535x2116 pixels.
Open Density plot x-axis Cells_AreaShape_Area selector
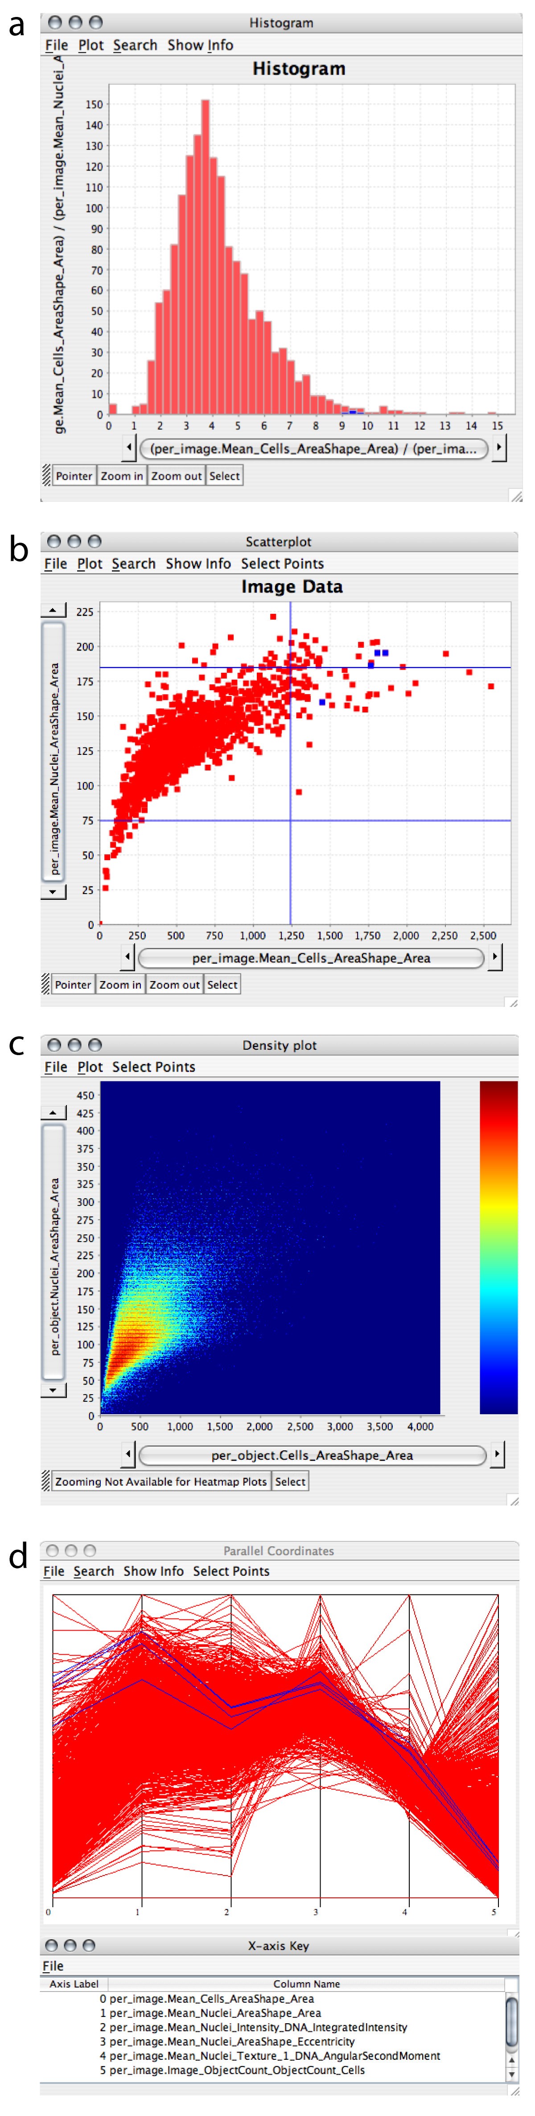(x=313, y=1455)
